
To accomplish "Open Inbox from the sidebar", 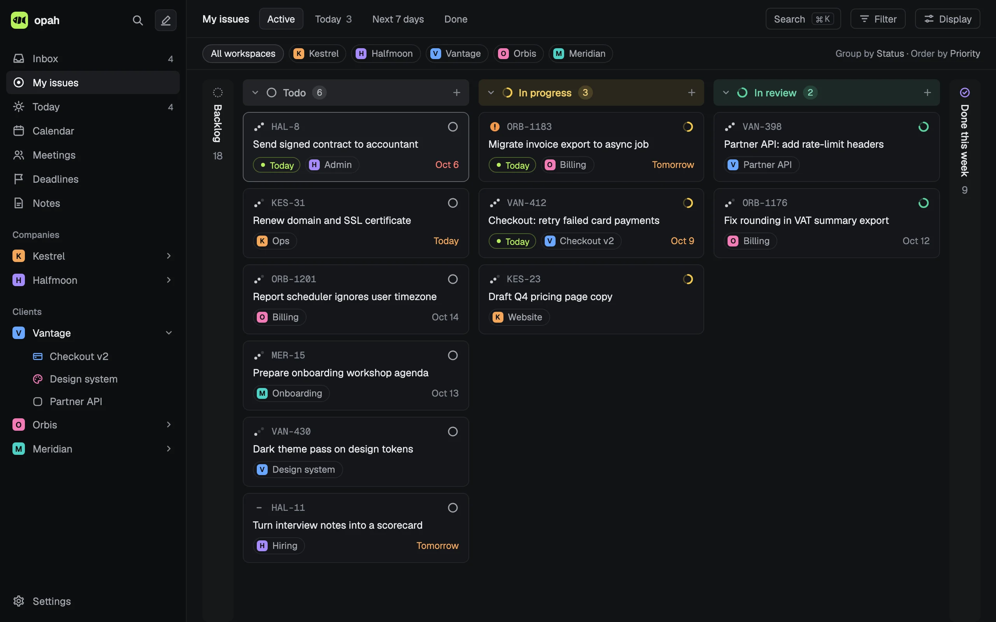I will [x=93, y=58].
